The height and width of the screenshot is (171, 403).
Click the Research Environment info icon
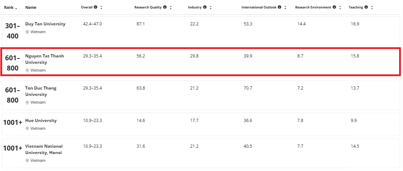pyautogui.click(x=334, y=7)
